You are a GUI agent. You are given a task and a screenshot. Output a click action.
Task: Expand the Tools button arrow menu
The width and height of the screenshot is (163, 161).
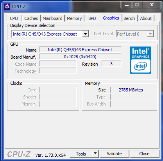(95, 154)
